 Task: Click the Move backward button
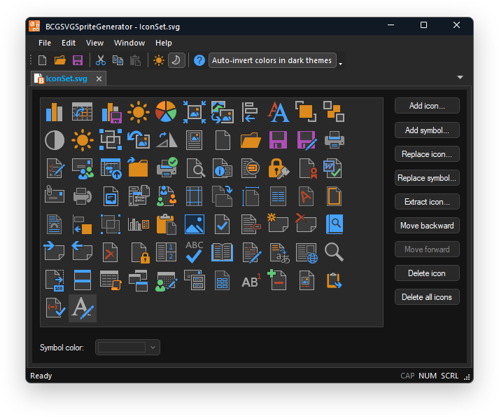click(427, 226)
